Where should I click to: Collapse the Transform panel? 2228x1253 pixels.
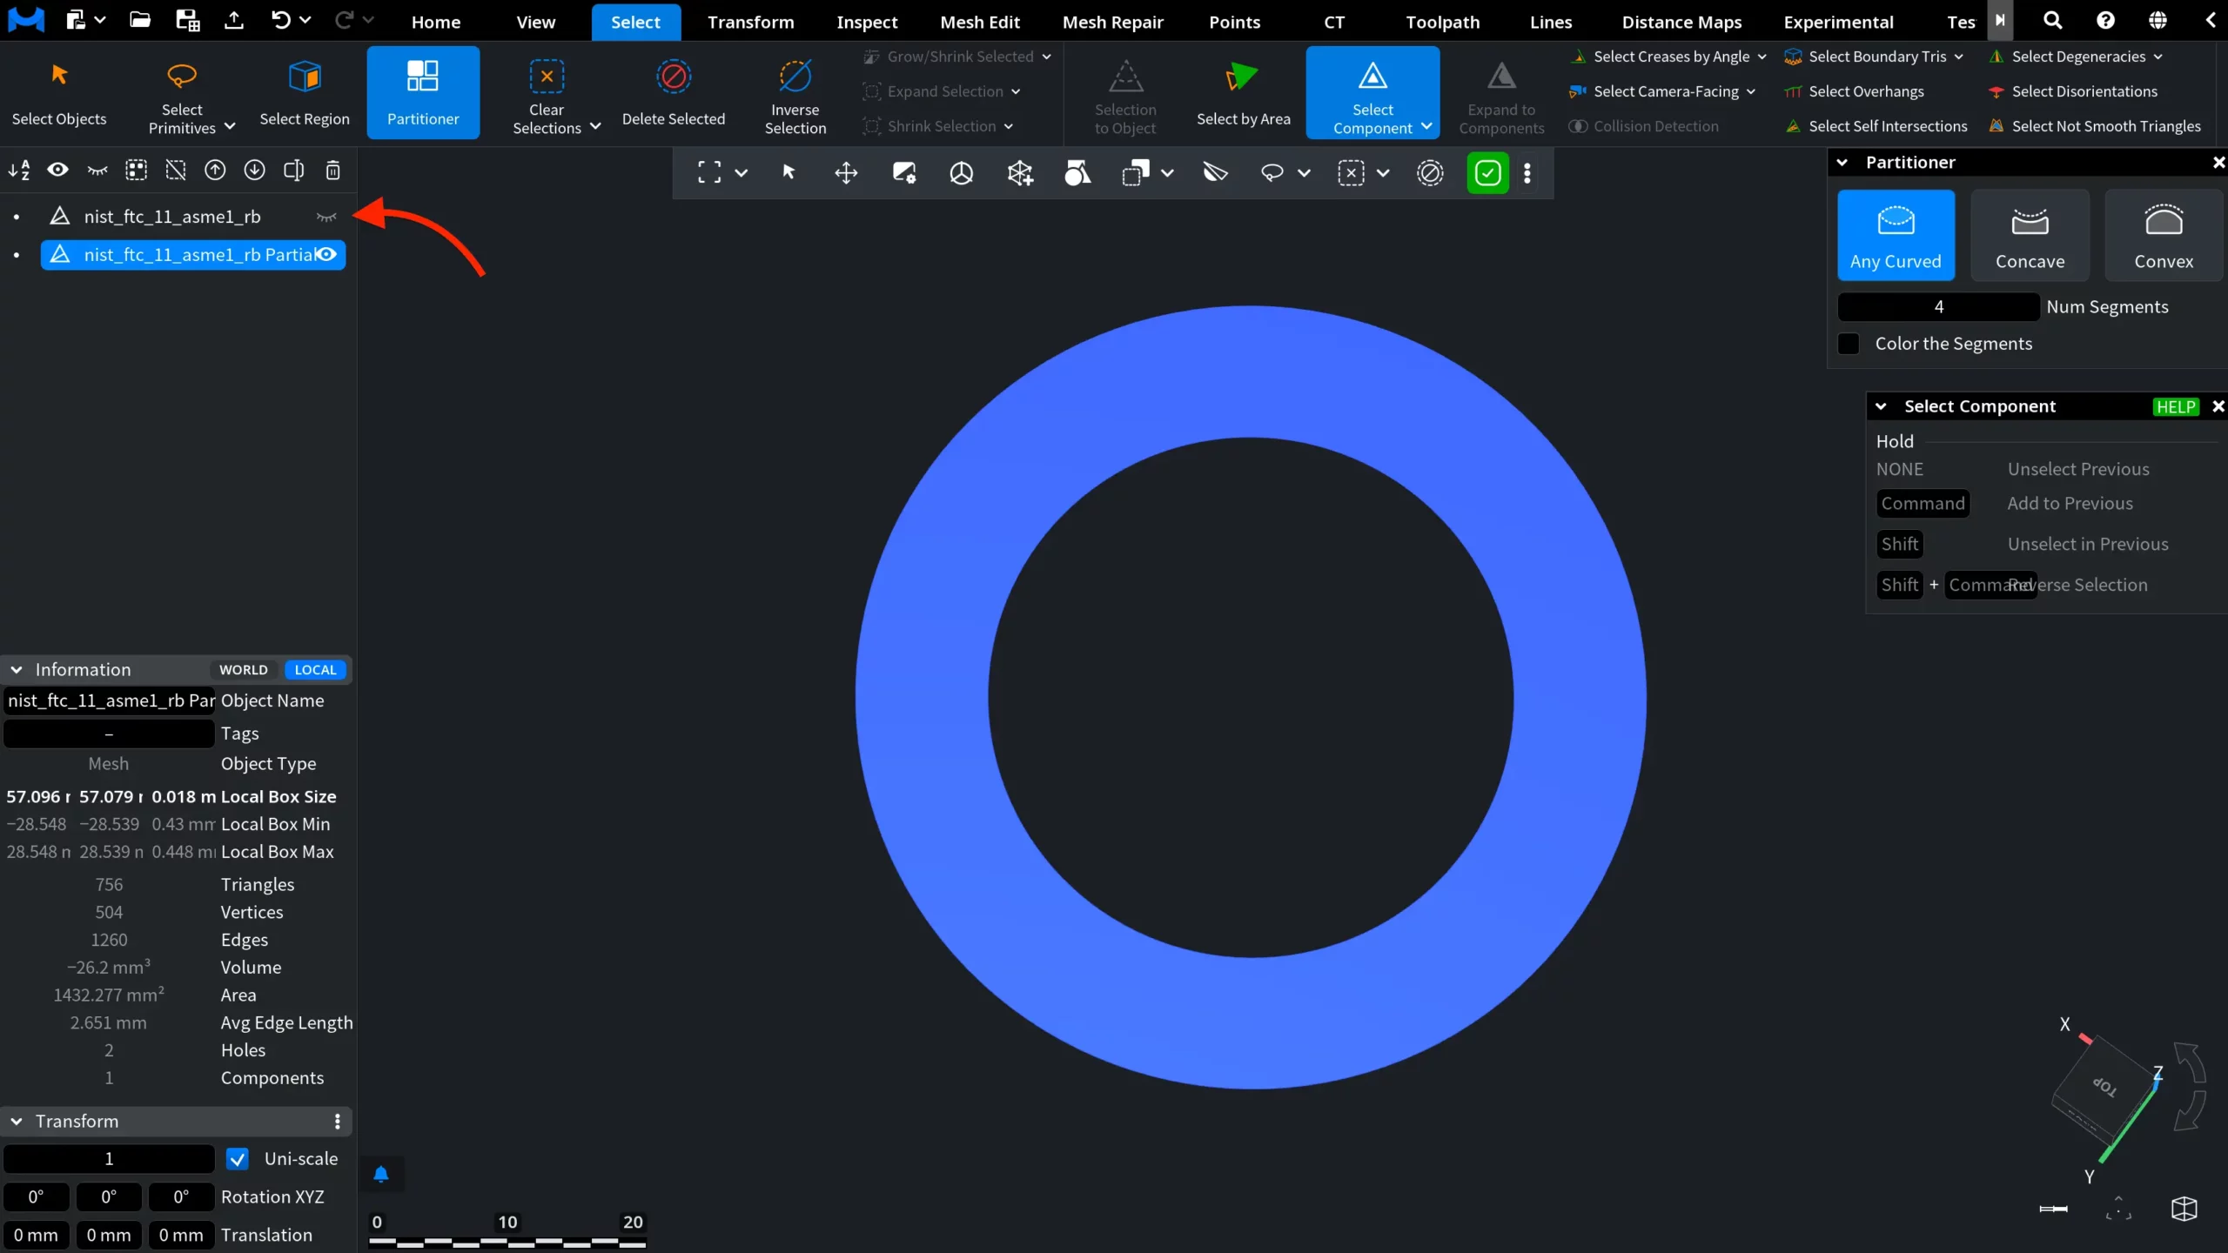[17, 1122]
